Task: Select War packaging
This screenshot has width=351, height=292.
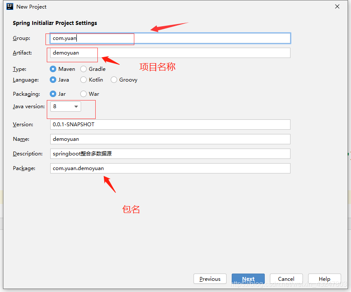Action: point(90,94)
